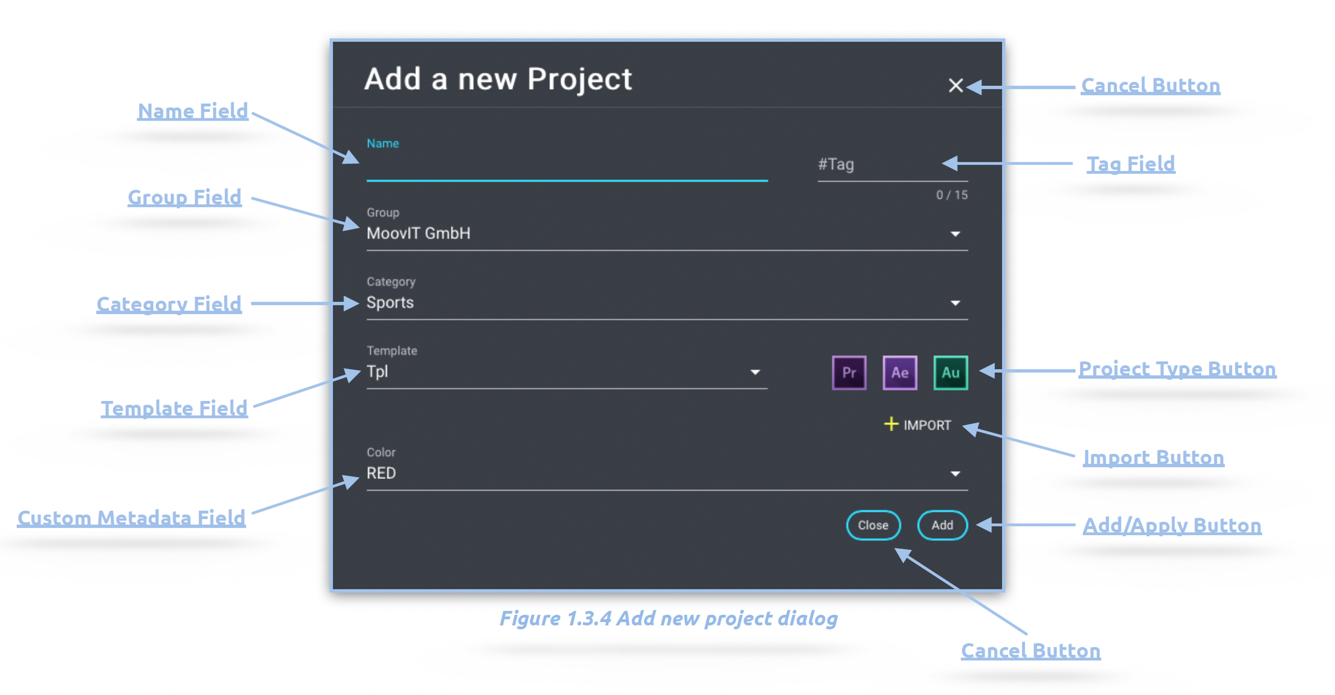Viewport: 1335px width, 695px height.
Task: Click the Name input field
Action: point(566,168)
